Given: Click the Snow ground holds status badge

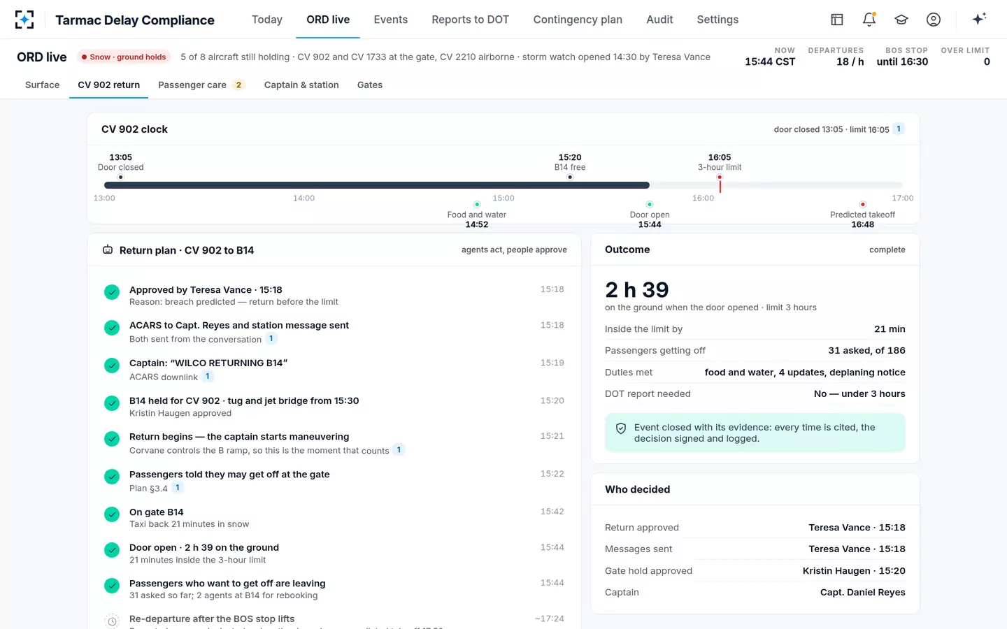Looking at the screenshot, I should click(x=123, y=57).
